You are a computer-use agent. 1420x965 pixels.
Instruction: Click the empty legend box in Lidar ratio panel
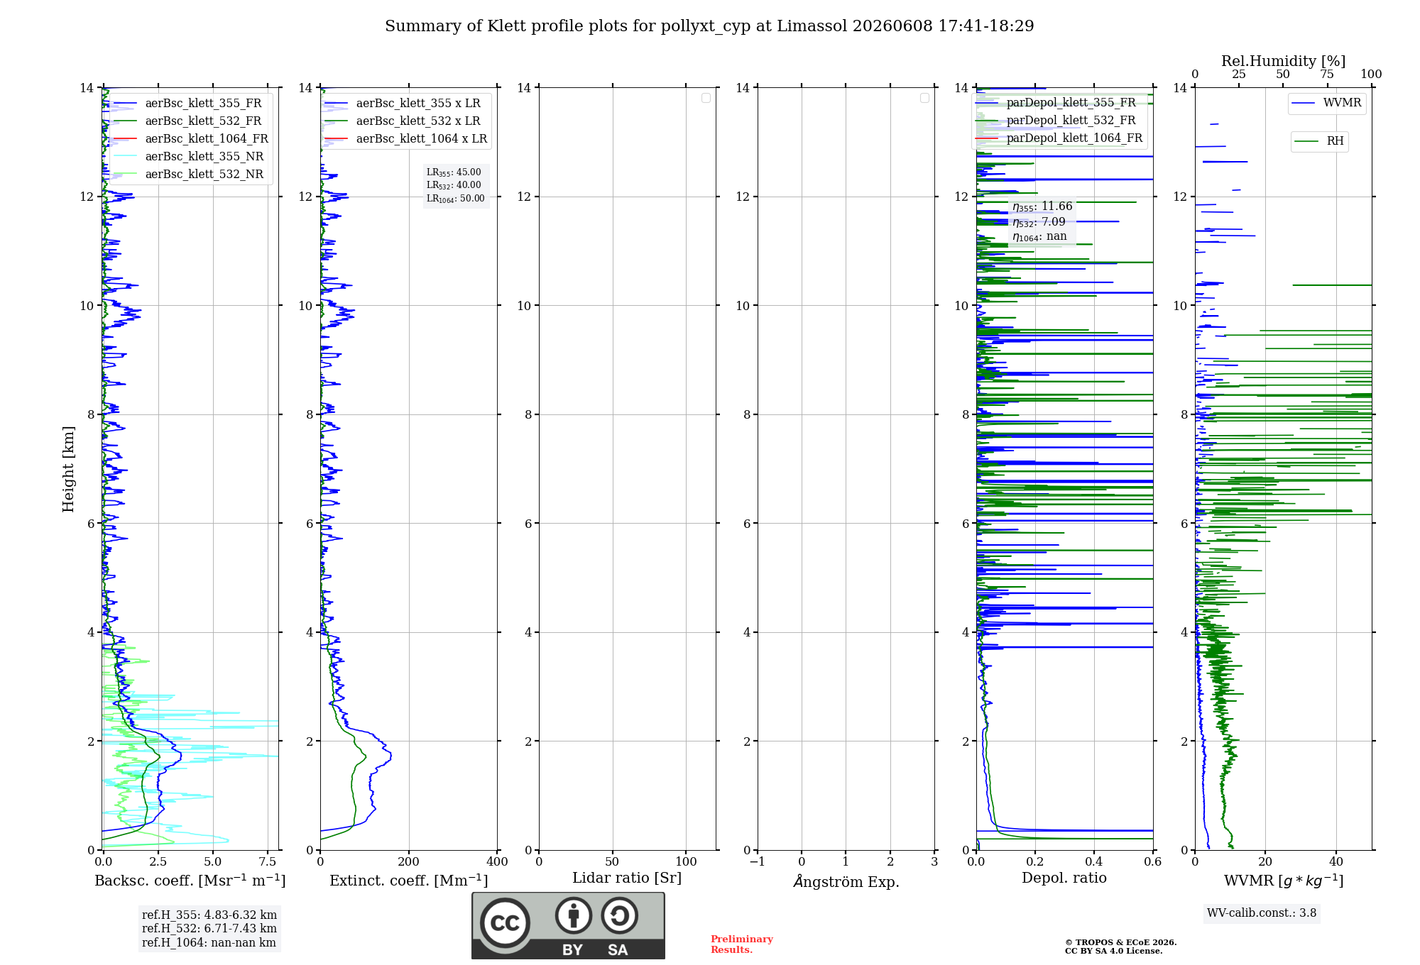coord(706,98)
